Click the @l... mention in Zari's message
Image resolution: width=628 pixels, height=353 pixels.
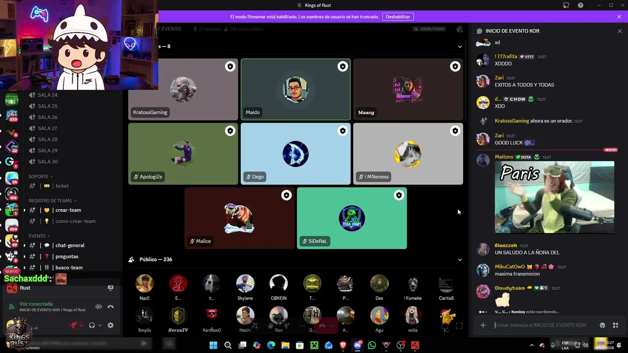coord(529,143)
